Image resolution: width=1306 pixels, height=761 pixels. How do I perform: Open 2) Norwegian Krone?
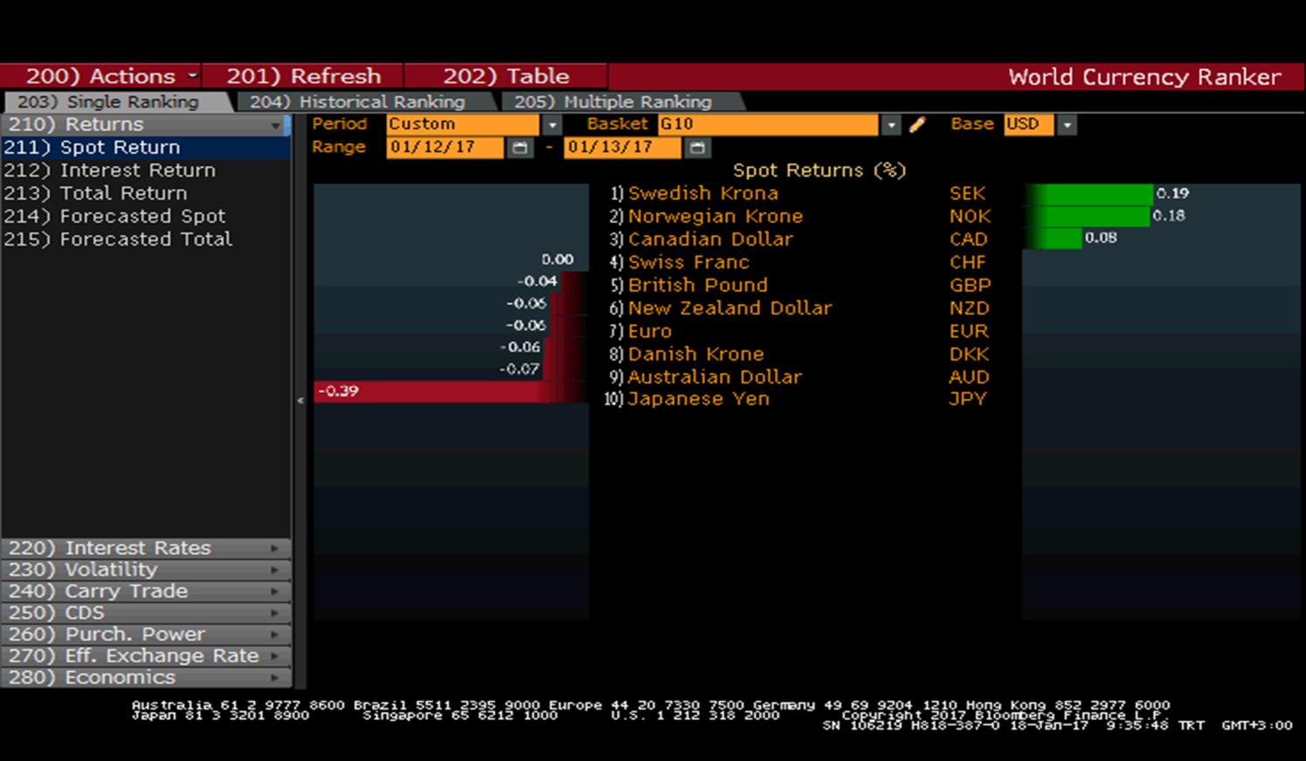click(x=707, y=216)
